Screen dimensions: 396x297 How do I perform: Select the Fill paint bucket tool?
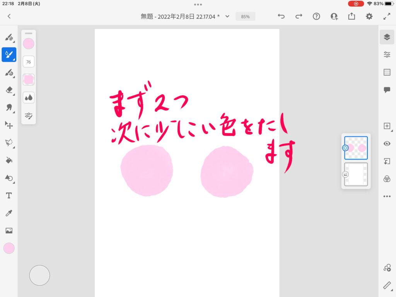(9, 160)
